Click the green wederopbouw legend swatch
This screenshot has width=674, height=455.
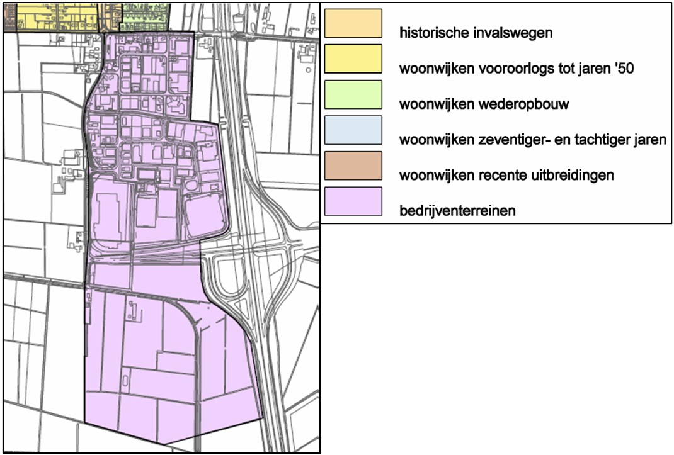(353, 94)
